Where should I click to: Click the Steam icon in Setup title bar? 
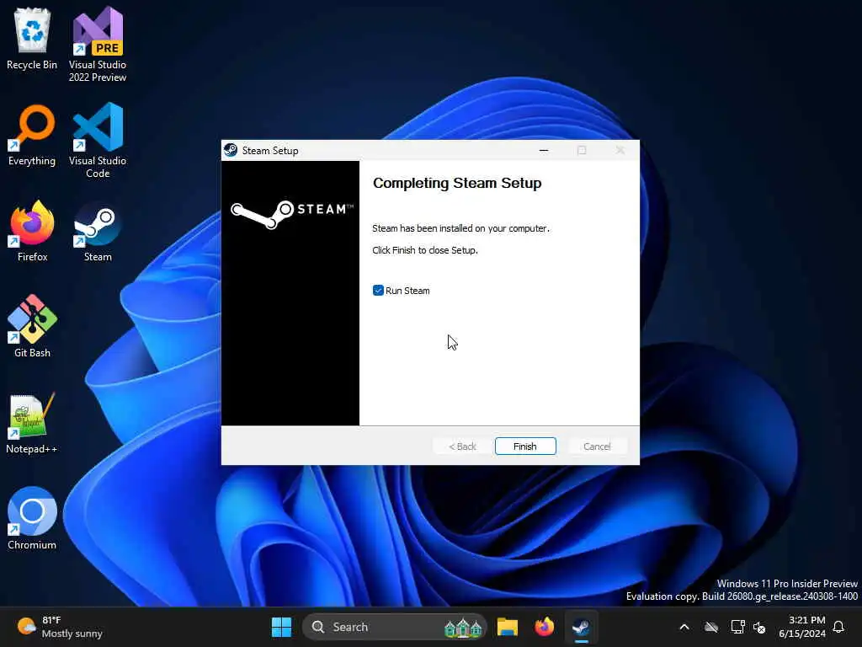click(231, 150)
